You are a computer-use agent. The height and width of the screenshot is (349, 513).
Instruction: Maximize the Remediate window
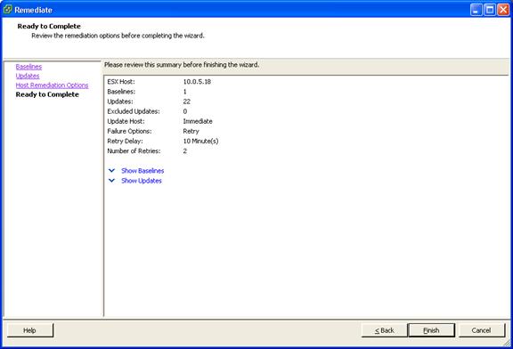(490, 10)
